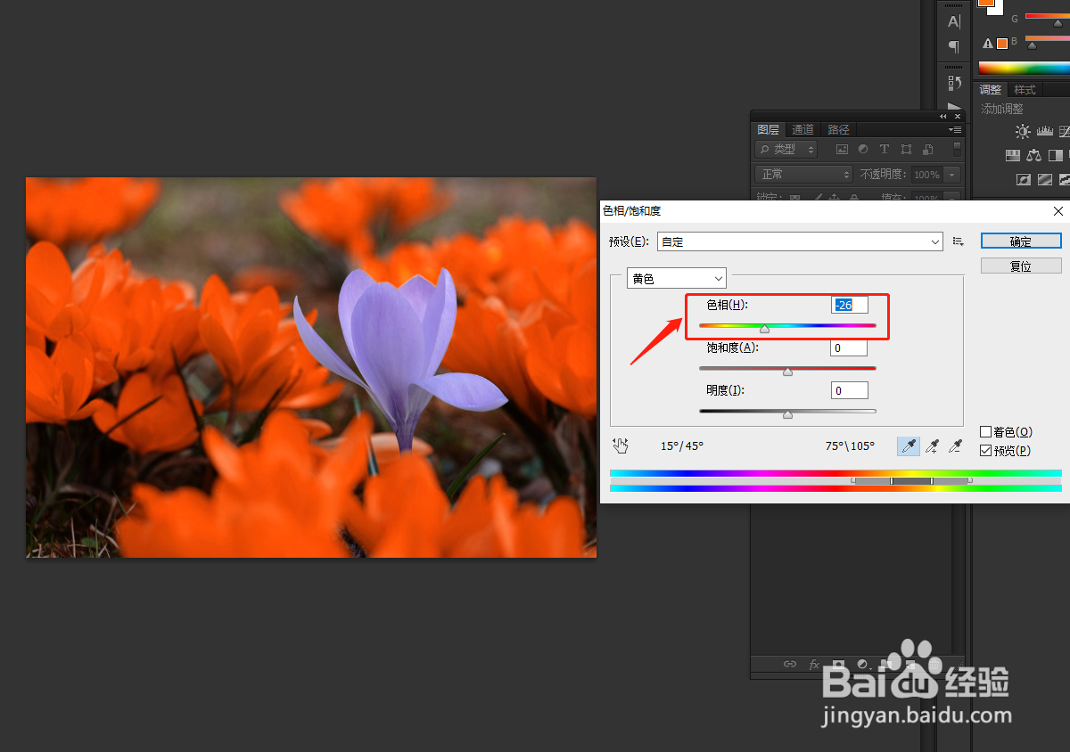The image size is (1070, 752).
Task: Click the Color Balance adjustment icon
Action: [x=1034, y=156]
